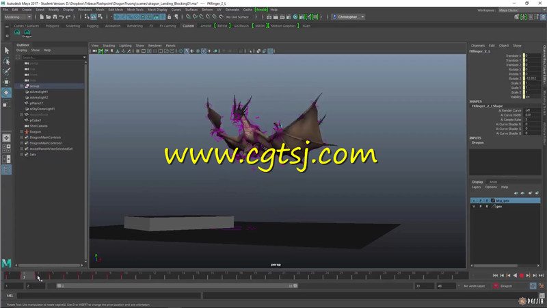Open the Mesh Tools menu
This screenshot has height=308, width=547.
point(135,10)
